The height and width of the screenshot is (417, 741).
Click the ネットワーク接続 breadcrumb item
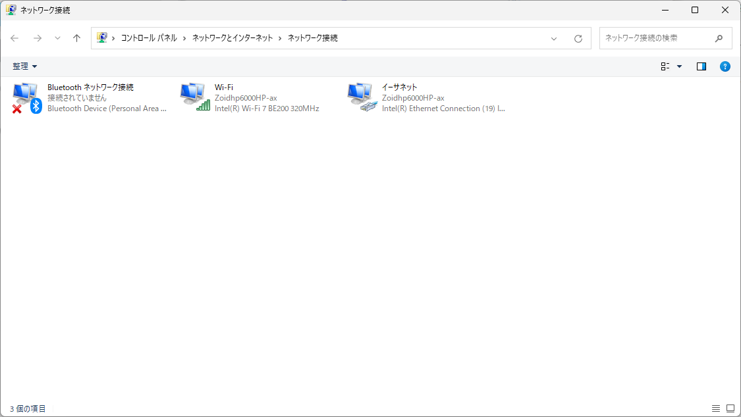[312, 38]
